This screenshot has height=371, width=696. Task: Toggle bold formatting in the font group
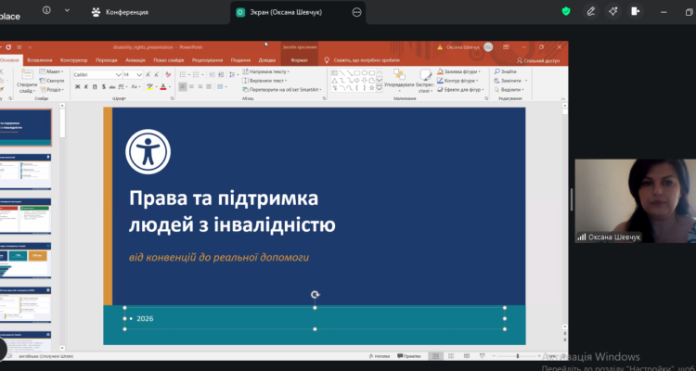click(x=78, y=86)
